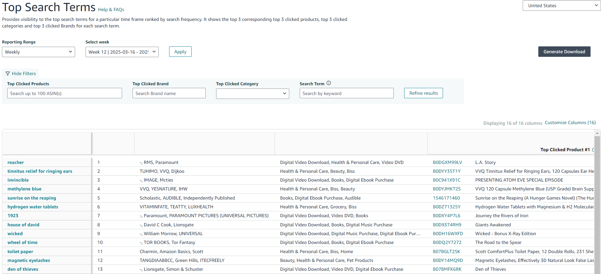Focus the Search Brand name field

pyautogui.click(x=169, y=93)
